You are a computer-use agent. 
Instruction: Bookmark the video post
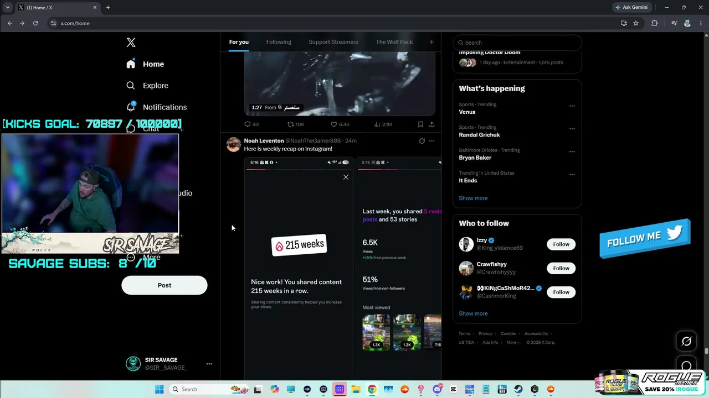pyautogui.click(x=420, y=124)
